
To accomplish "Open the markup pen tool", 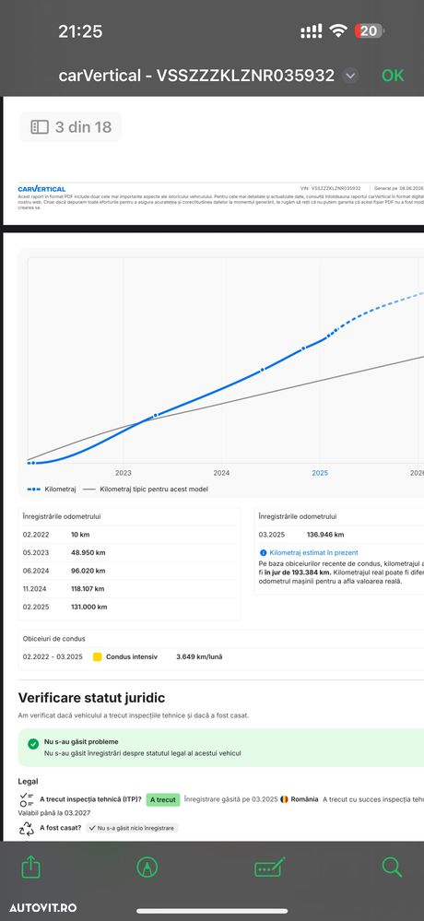I will 147,867.
